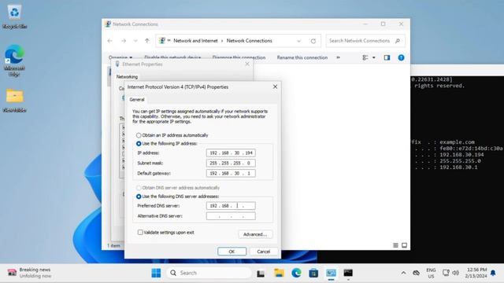Show more toolbar commands chevron
The height and width of the screenshot is (283, 504).
pyautogui.click(x=338, y=57)
